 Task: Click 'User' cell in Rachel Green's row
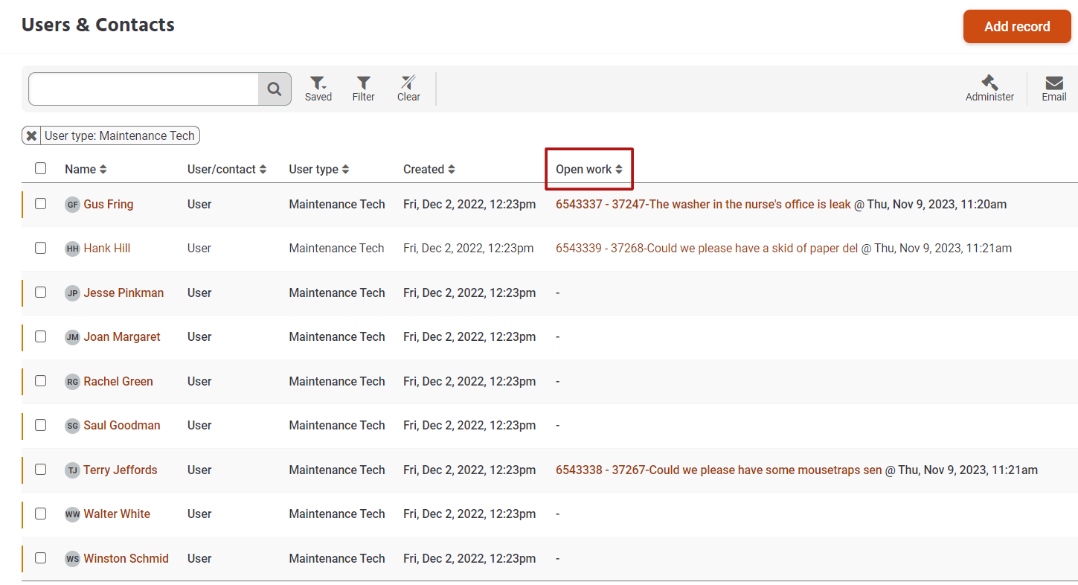pyautogui.click(x=199, y=382)
